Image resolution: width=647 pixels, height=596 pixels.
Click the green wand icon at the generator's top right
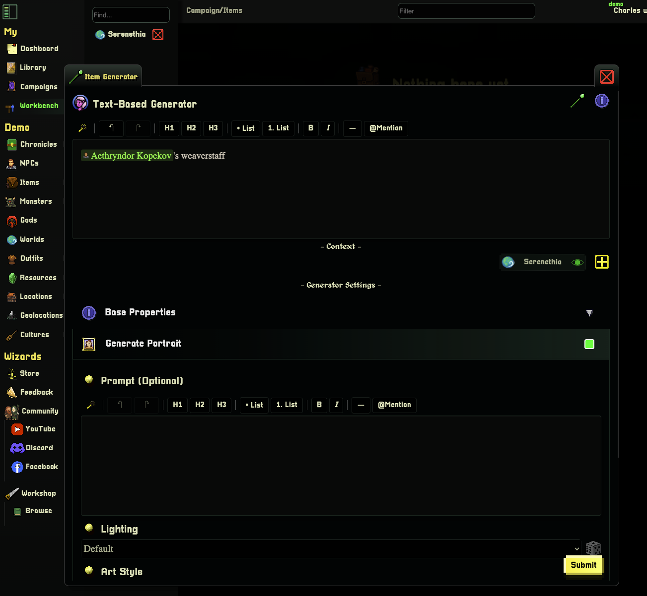click(x=577, y=101)
